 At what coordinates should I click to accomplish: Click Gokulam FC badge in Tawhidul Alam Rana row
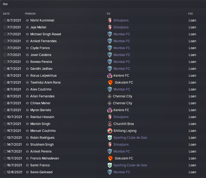coord(110,83)
